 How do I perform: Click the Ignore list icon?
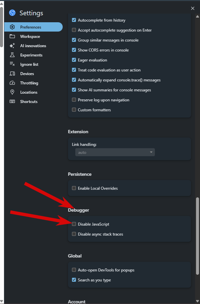tap(12, 64)
